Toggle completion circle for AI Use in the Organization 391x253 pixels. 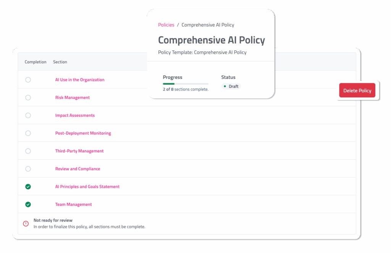click(28, 80)
